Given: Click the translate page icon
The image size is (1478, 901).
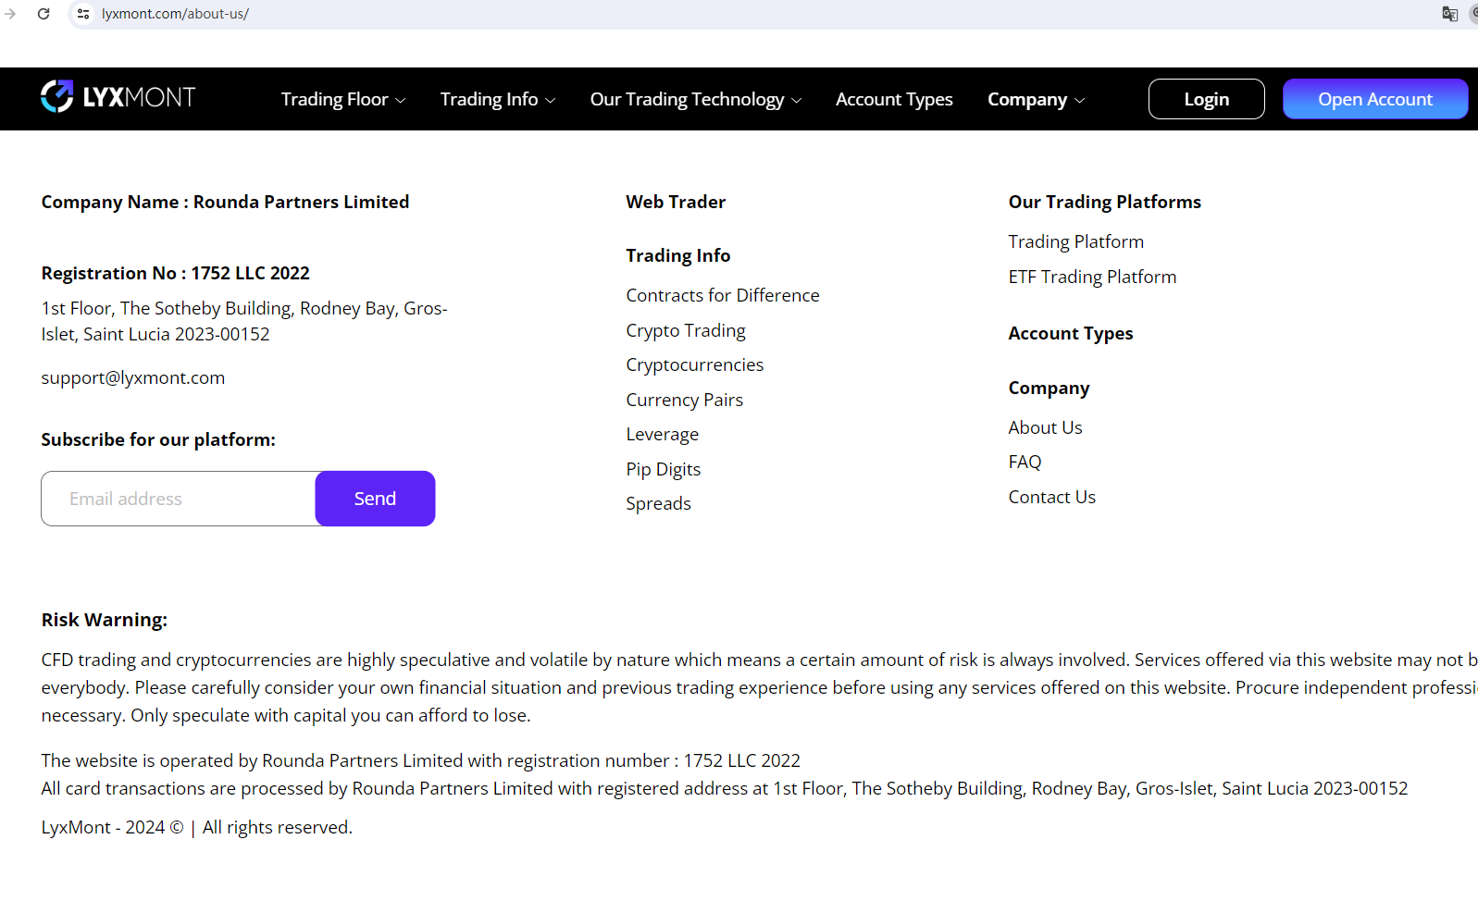Looking at the screenshot, I should coord(1449,14).
